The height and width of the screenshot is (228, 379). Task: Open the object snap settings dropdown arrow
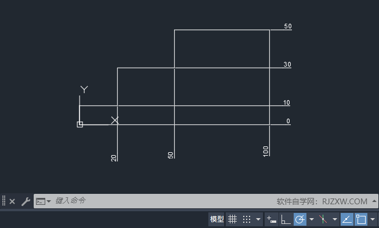click(373, 219)
